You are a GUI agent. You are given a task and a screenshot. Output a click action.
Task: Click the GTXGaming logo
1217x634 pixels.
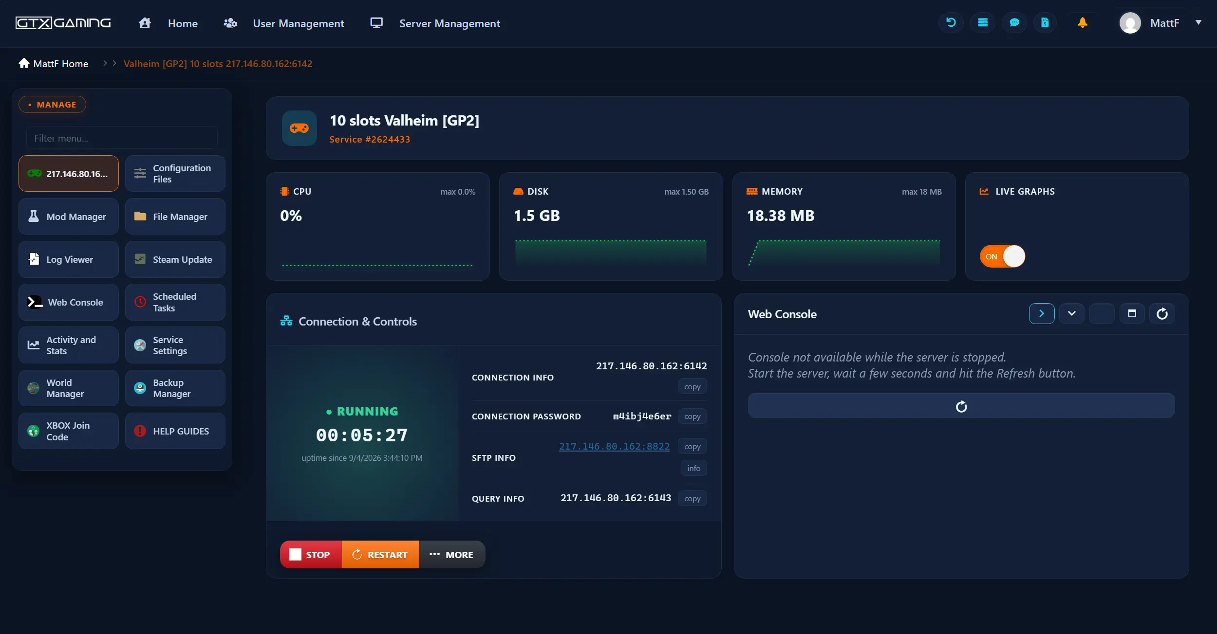click(x=63, y=23)
